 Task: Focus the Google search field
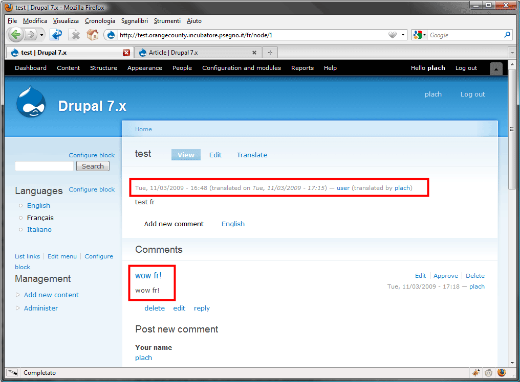465,35
